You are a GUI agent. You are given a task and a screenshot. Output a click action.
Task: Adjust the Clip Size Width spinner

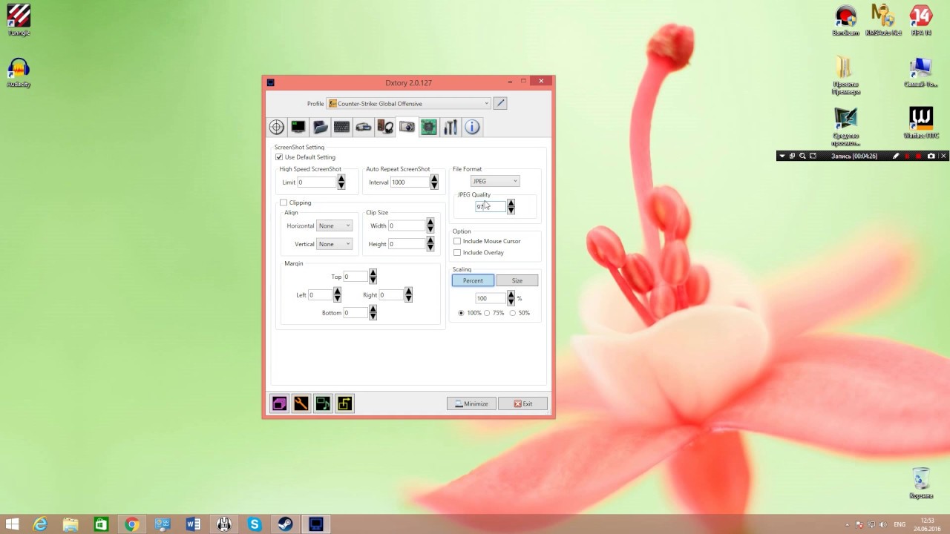tap(430, 225)
